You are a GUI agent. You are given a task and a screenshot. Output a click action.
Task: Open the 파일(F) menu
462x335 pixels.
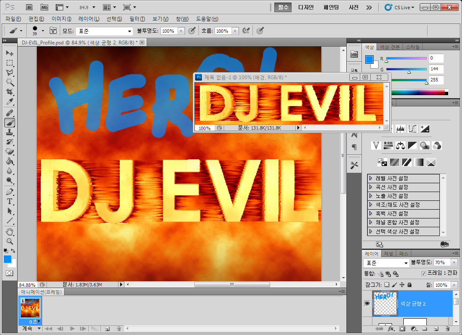[13, 19]
